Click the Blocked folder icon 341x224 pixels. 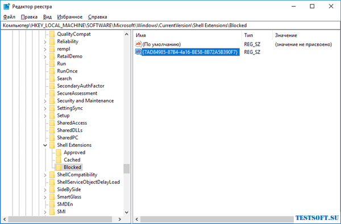click(x=59, y=167)
